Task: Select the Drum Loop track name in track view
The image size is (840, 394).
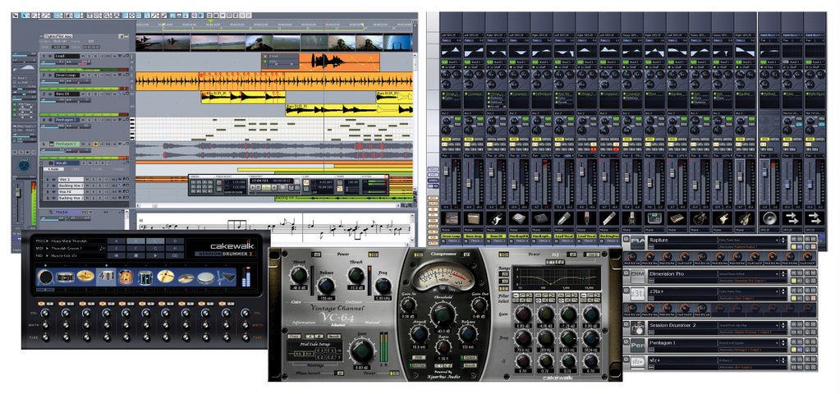Action: [x=67, y=75]
